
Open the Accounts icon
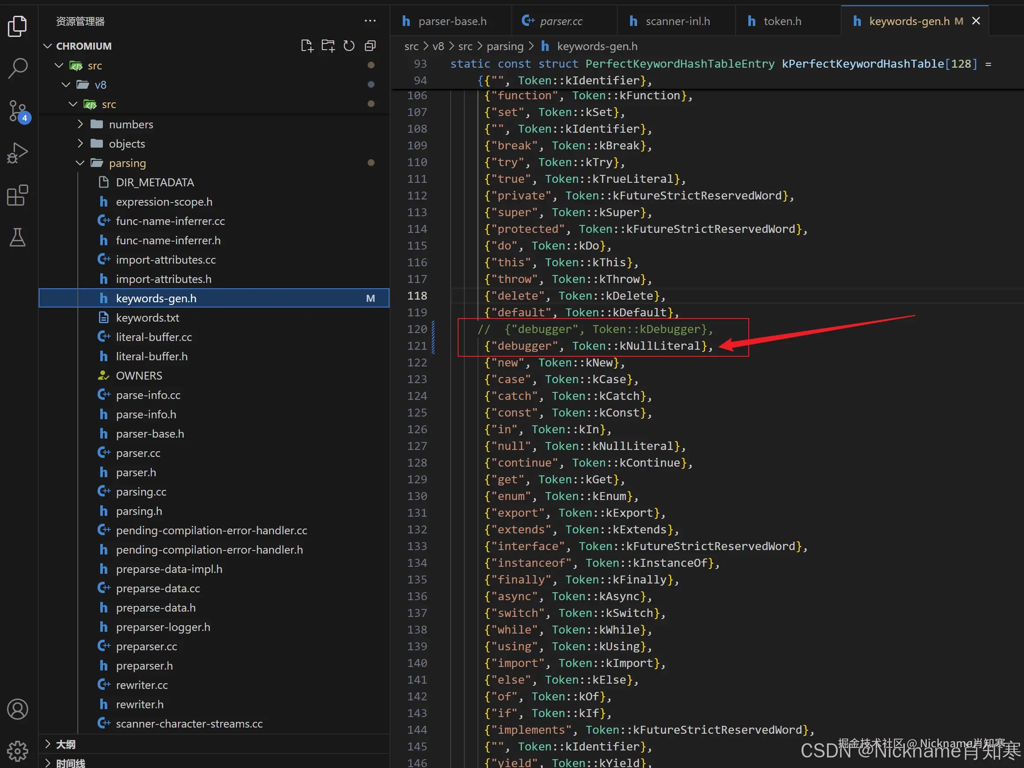[18, 709]
